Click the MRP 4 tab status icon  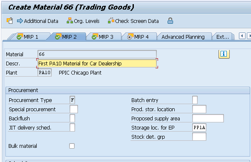pyautogui.click(x=130, y=37)
